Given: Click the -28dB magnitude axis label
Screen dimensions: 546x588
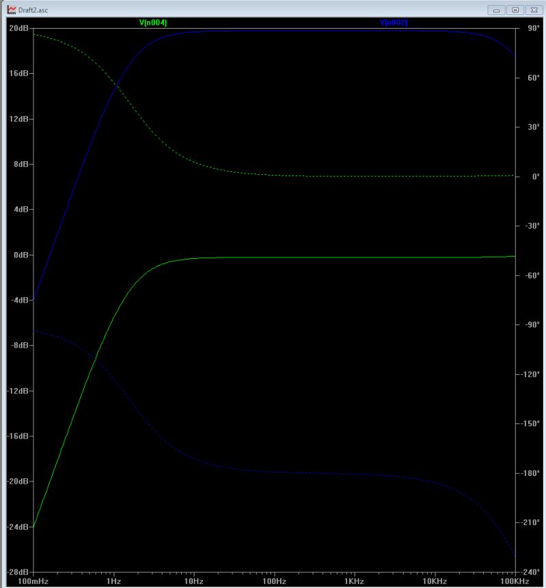Looking at the screenshot, I should click(18, 572).
